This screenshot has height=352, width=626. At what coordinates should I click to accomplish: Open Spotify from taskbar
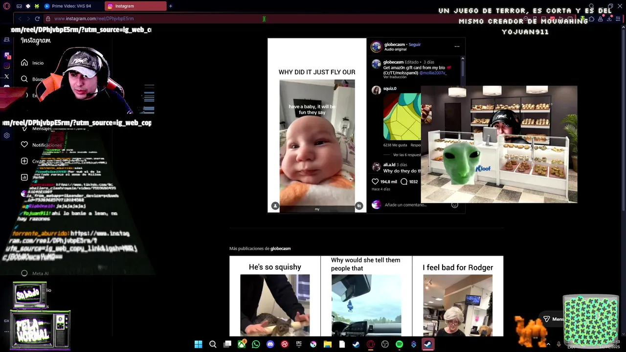[399, 344]
